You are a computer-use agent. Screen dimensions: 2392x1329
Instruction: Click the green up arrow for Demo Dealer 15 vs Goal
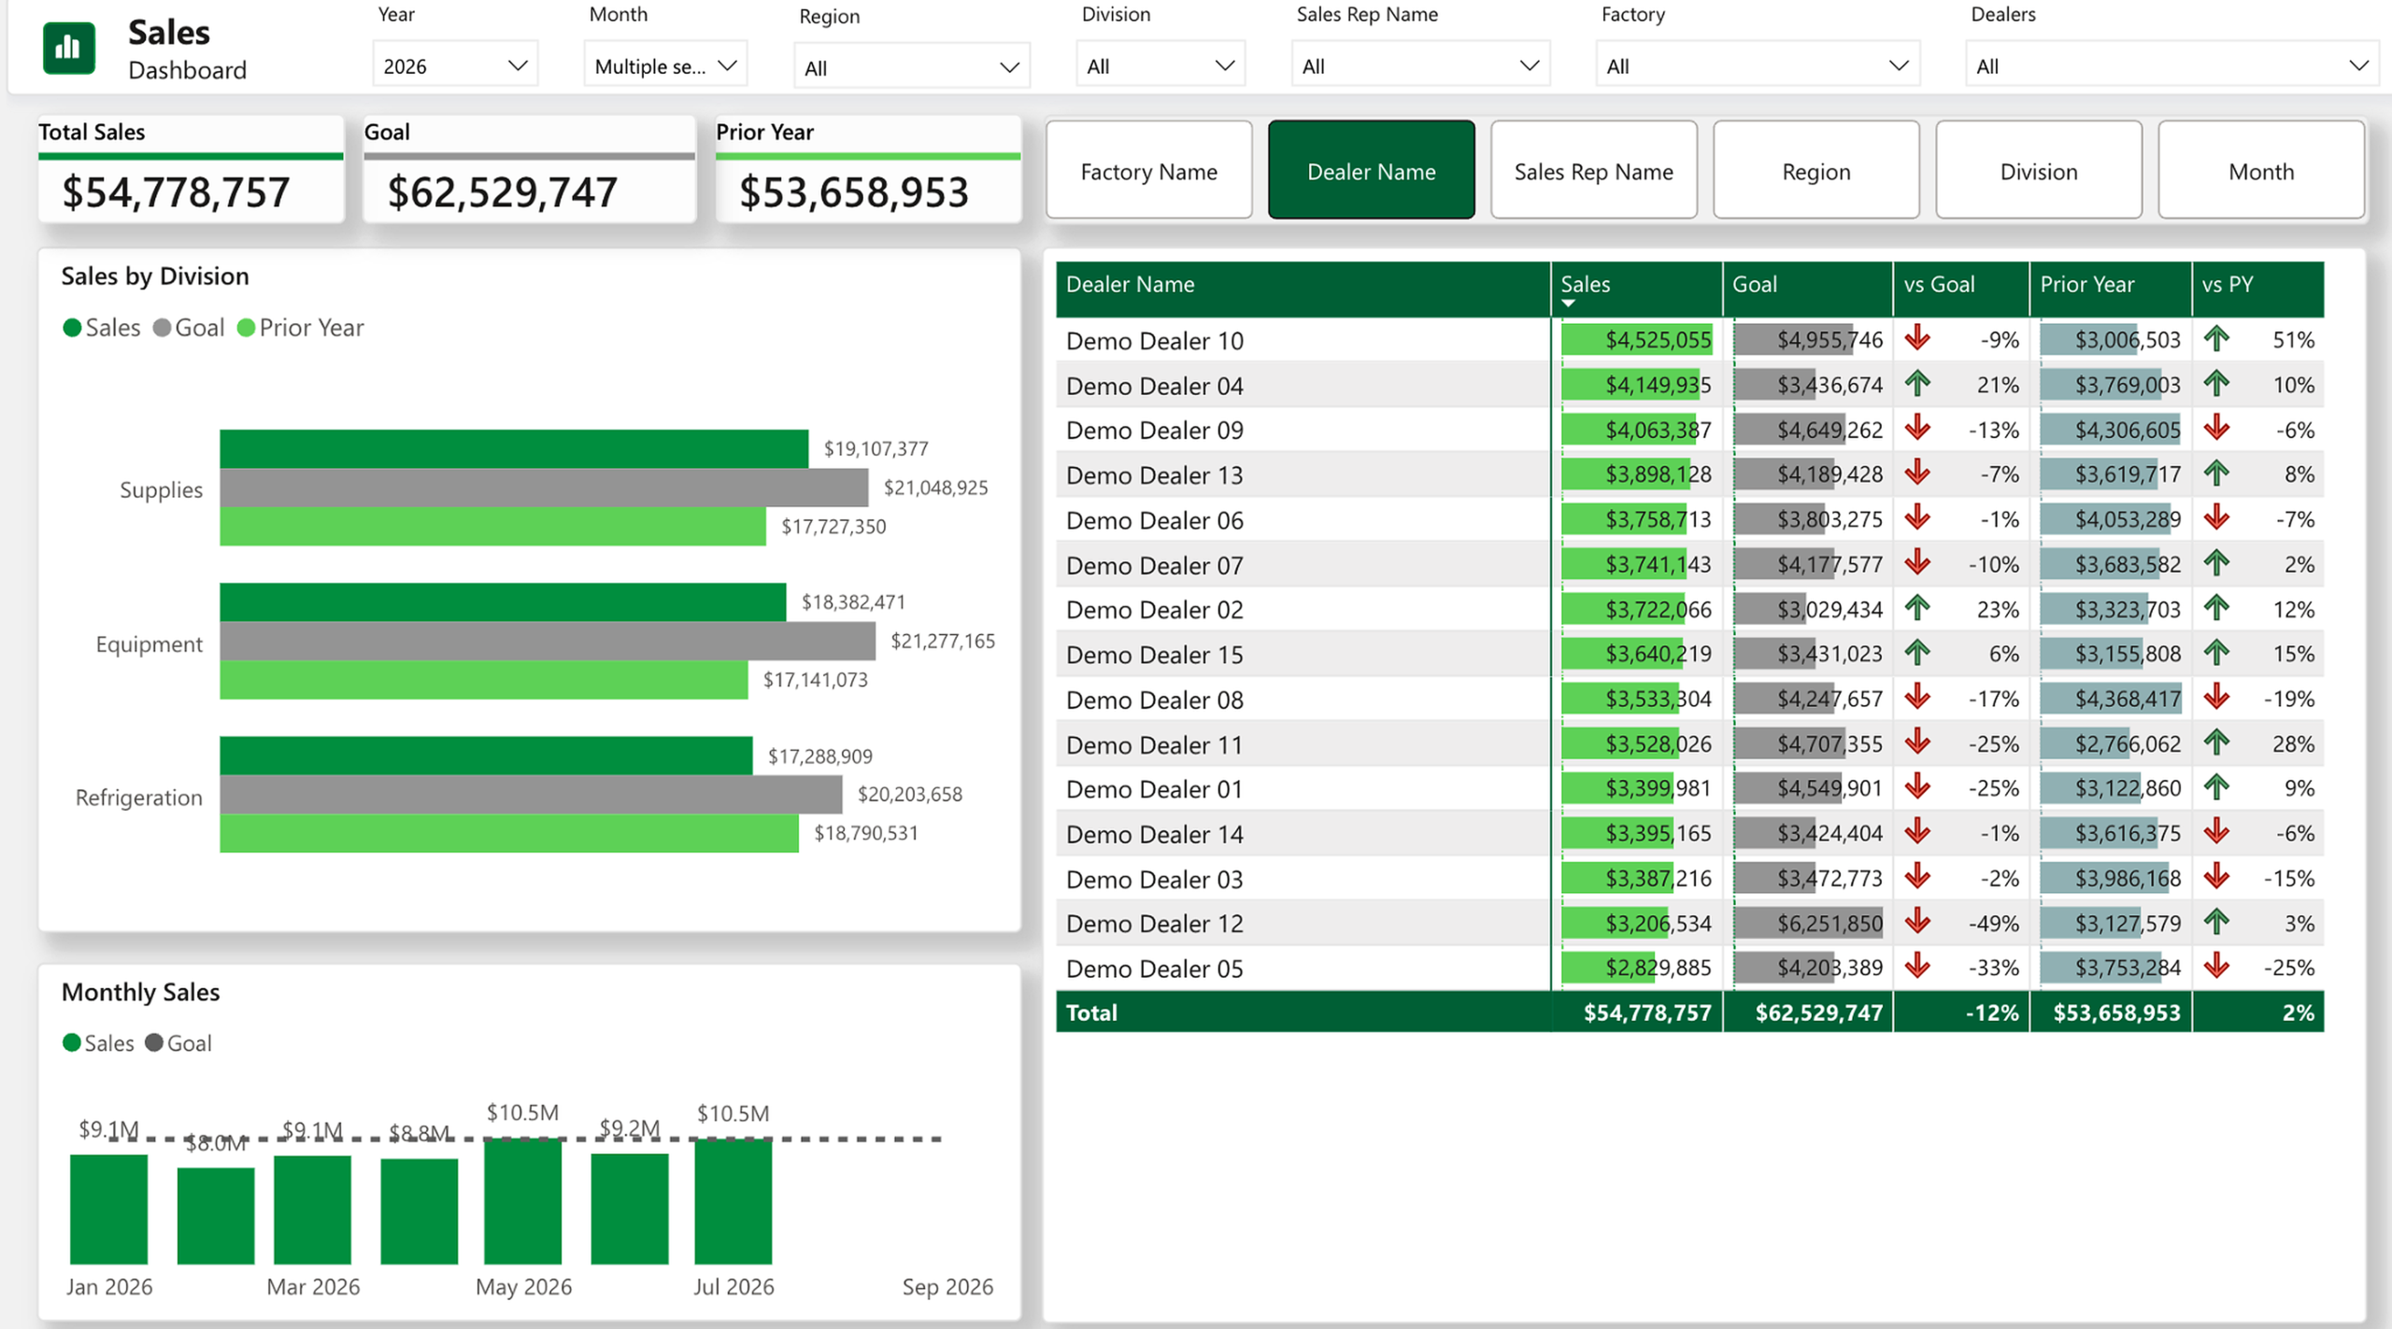coord(1917,653)
